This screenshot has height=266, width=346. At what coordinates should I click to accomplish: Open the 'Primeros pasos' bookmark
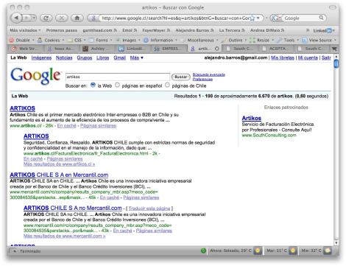62,30
